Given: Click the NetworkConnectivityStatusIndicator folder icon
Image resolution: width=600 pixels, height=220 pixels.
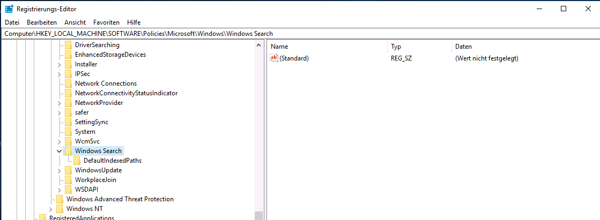Looking at the screenshot, I should (x=69, y=93).
